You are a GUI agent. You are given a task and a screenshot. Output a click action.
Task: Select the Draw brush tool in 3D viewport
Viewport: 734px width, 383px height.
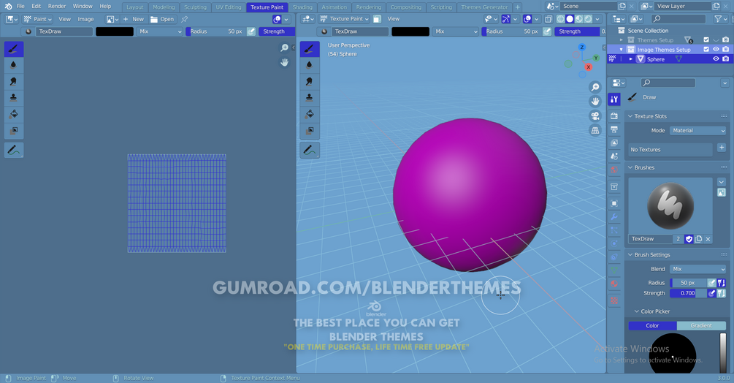(x=310, y=49)
